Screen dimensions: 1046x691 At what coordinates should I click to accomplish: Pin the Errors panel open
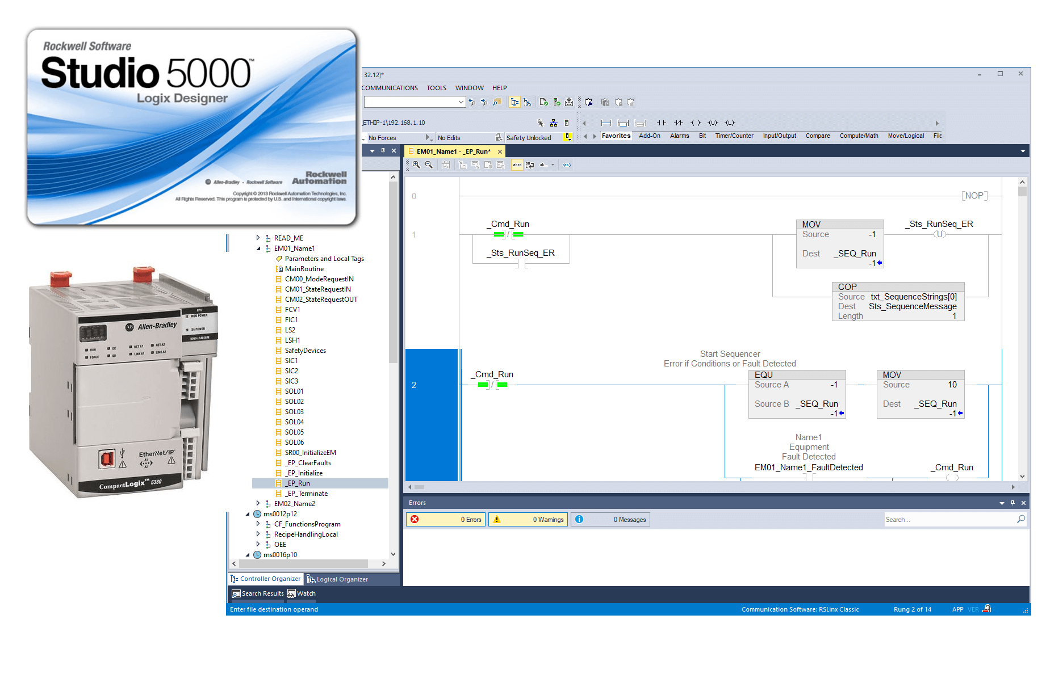tap(1012, 503)
